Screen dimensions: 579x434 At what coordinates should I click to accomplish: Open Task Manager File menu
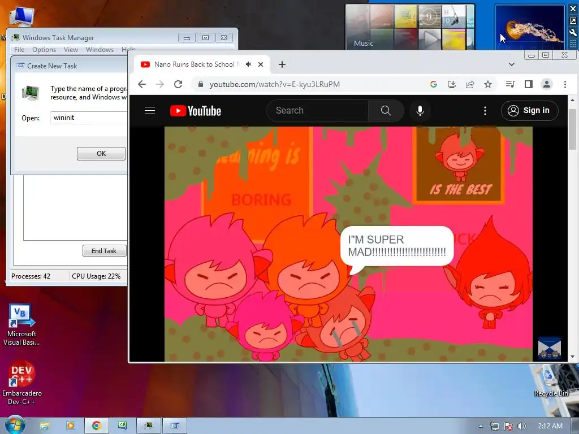(19, 50)
